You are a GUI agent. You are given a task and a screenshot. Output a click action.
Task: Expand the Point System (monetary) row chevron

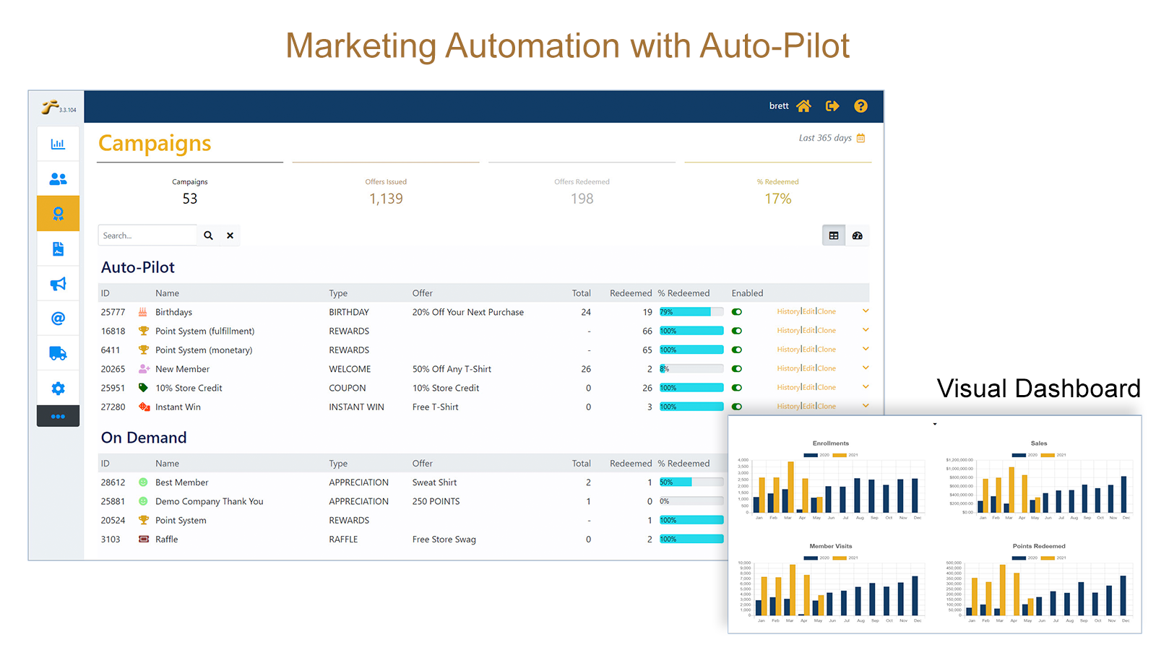[866, 349]
